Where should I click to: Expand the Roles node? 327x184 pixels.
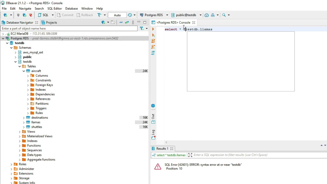click(11, 164)
